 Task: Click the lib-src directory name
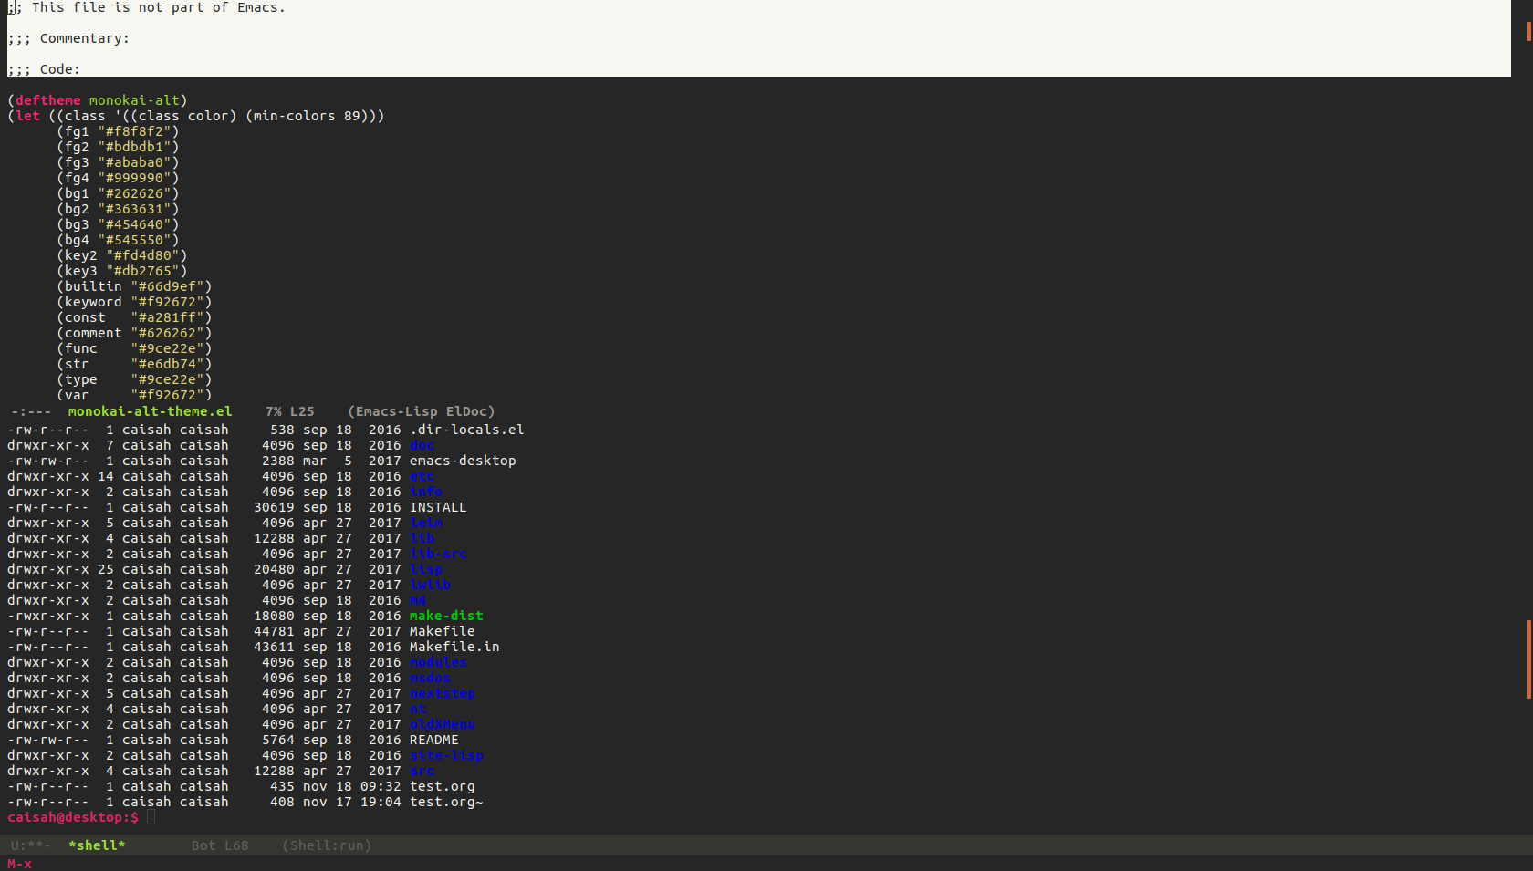(x=438, y=554)
